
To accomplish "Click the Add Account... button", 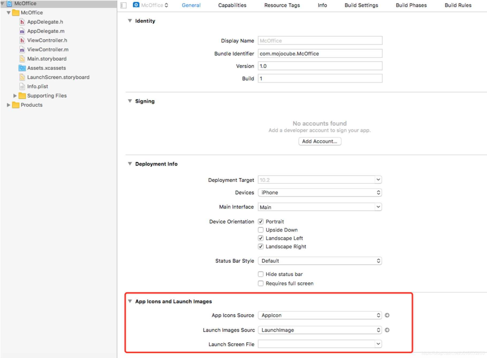I will tap(320, 141).
